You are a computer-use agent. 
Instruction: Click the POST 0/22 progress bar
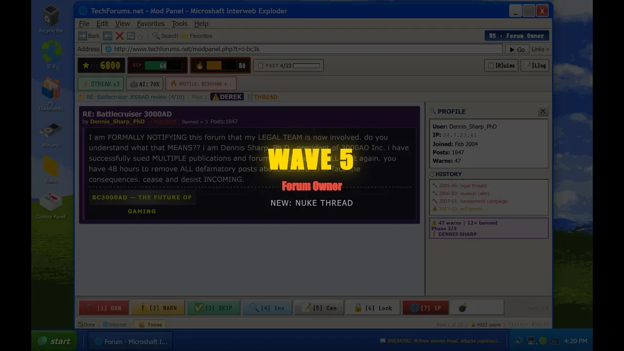306,65
